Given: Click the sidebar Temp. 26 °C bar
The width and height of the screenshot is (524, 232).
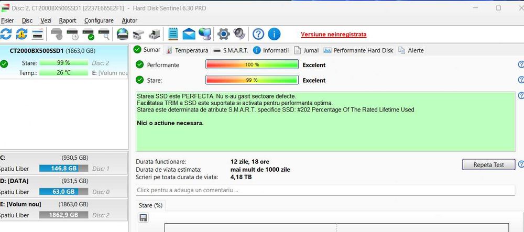Looking at the screenshot, I should [63, 73].
